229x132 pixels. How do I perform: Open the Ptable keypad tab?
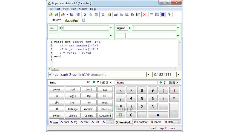click(x=156, y=122)
